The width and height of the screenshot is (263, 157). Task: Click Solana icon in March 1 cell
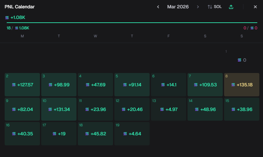pyautogui.click(x=239, y=60)
